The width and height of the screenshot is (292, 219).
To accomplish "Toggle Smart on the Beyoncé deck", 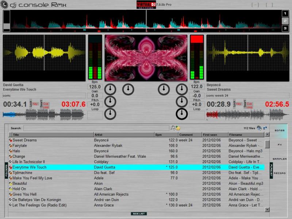I will point(245,104).
